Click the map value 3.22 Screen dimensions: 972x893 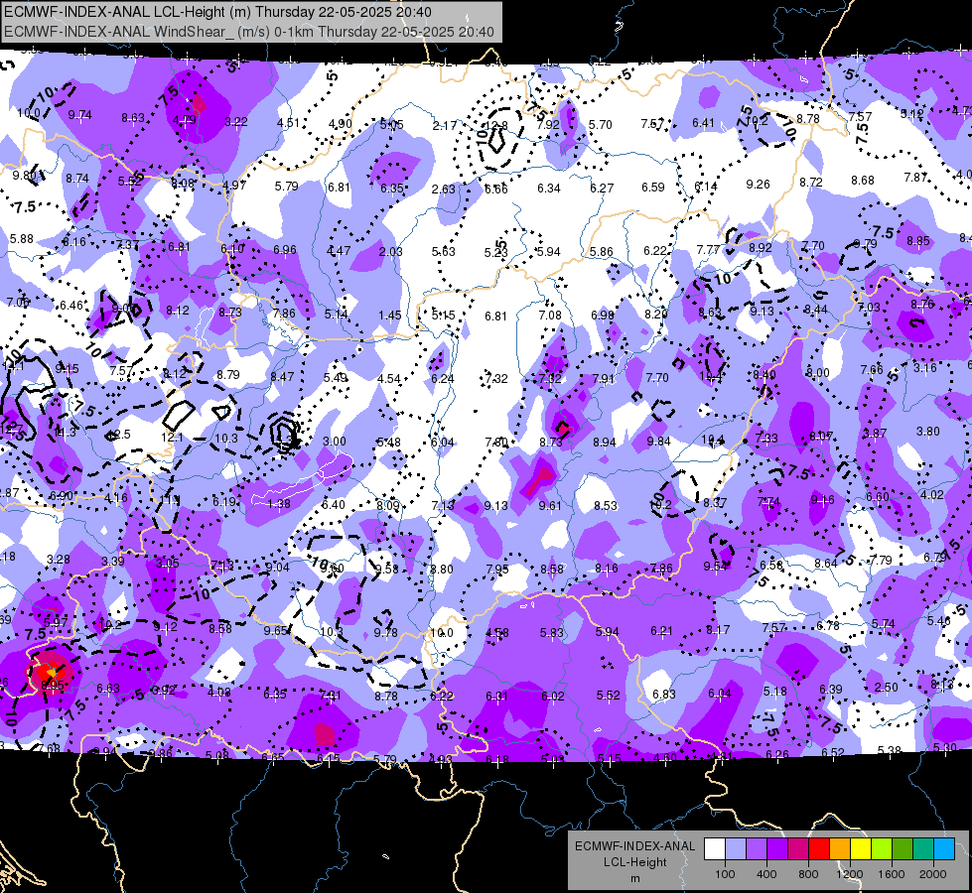236,121
